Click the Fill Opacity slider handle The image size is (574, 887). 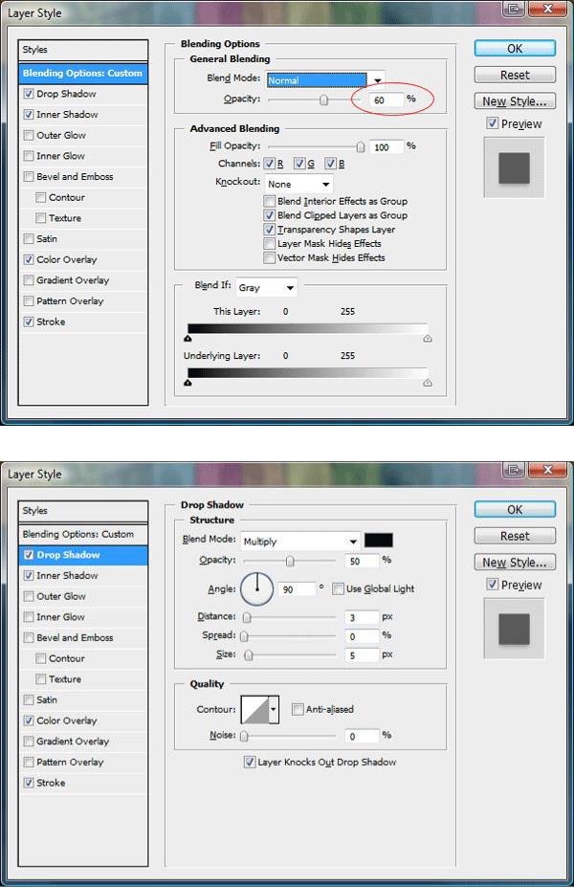coord(361,147)
